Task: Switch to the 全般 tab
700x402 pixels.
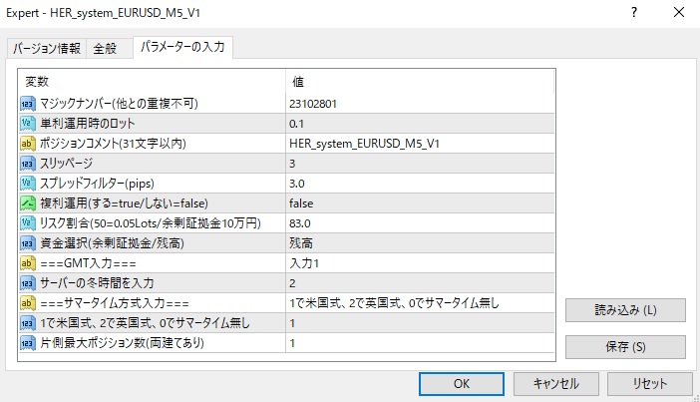Action: (105, 49)
